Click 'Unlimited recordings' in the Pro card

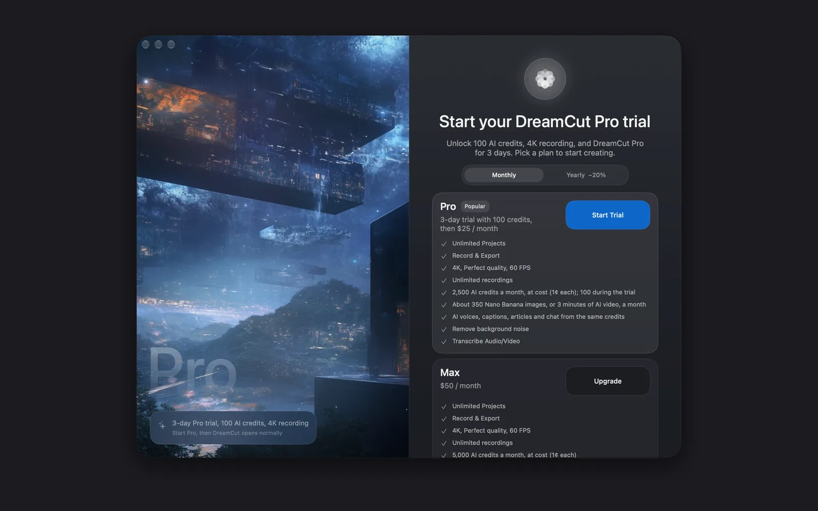(x=482, y=280)
